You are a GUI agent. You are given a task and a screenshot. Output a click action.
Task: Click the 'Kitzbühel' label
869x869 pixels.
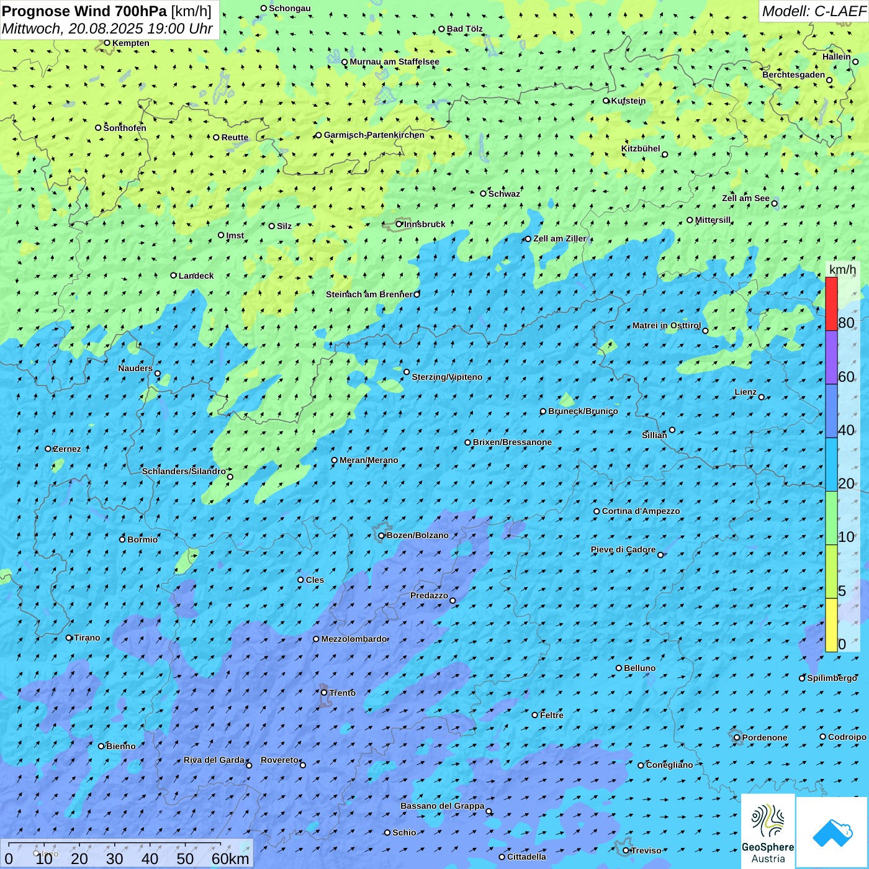click(x=641, y=148)
